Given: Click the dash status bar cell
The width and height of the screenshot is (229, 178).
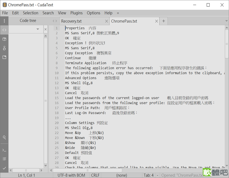Looking at the screenshot, I should pyautogui.click(x=158, y=175).
